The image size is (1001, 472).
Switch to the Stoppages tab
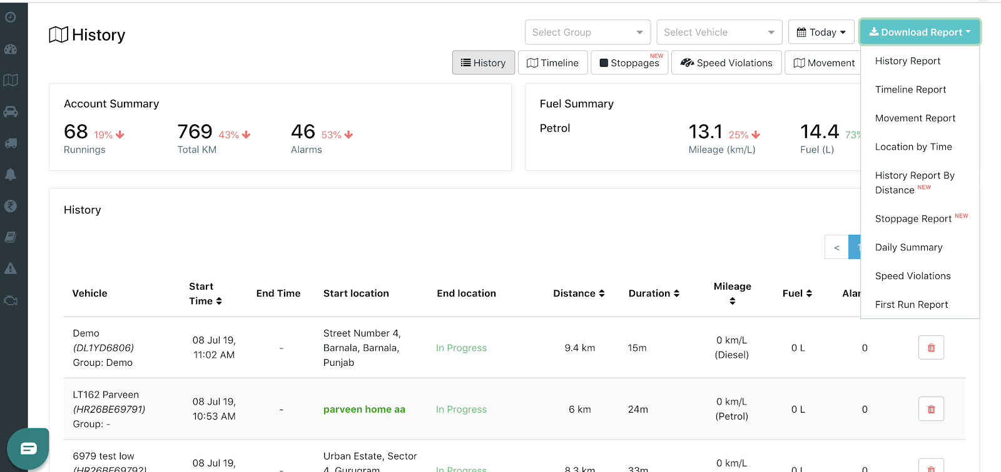click(x=629, y=62)
